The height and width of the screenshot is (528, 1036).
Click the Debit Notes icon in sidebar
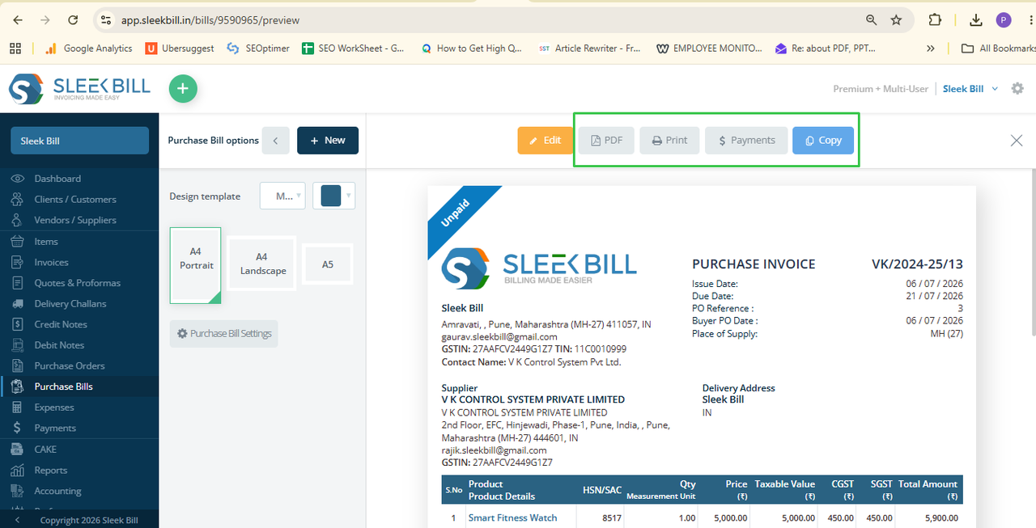(x=17, y=345)
